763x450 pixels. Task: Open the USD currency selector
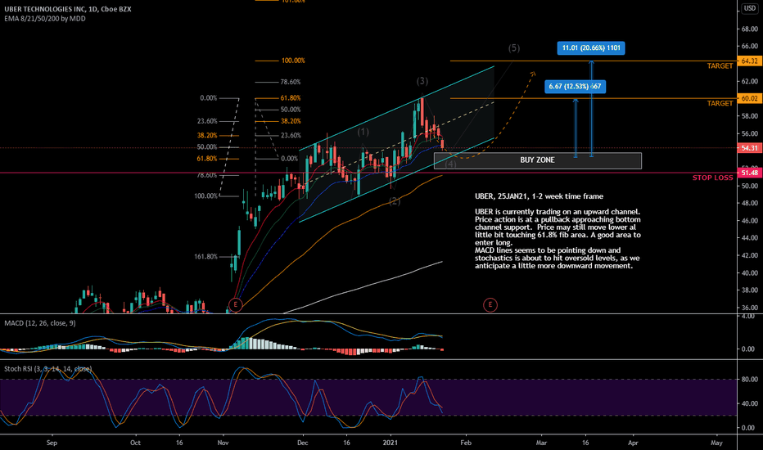pyautogui.click(x=749, y=8)
